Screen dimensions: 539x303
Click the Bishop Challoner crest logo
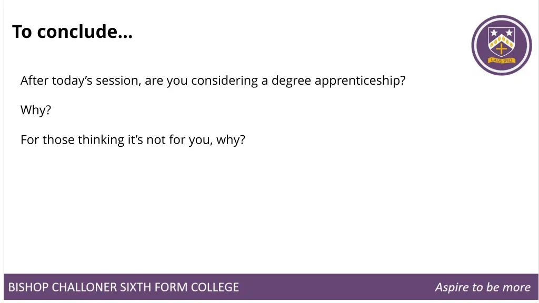point(502,45)
